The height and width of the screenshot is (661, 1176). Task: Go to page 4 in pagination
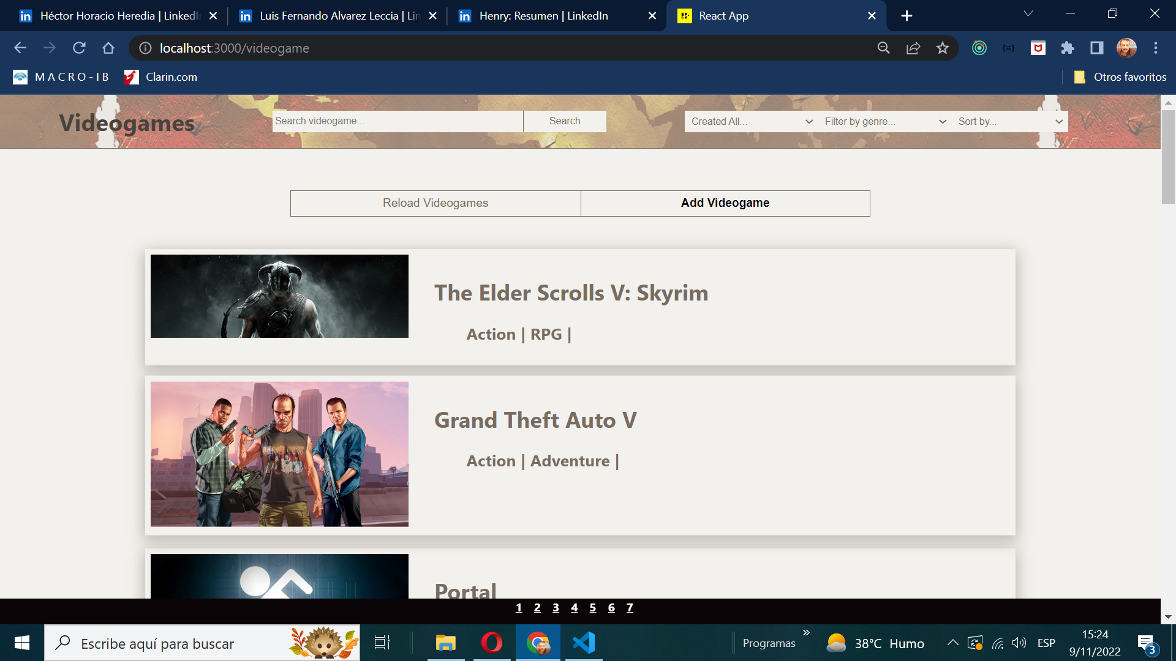(574, 608)
